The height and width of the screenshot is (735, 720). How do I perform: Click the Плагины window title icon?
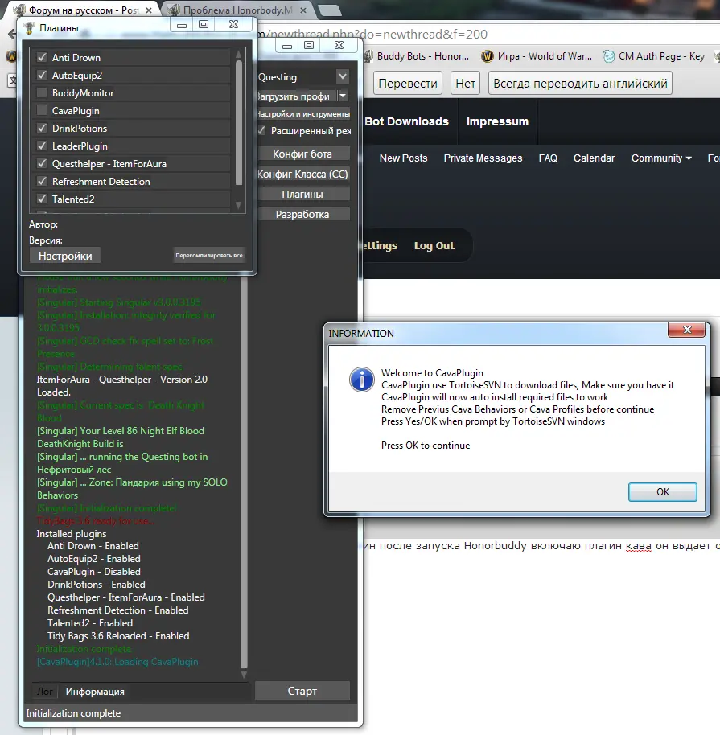click(x=30, y=28)
